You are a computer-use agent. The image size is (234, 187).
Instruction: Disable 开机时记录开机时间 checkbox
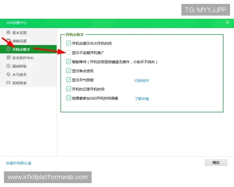pos(69,89)
